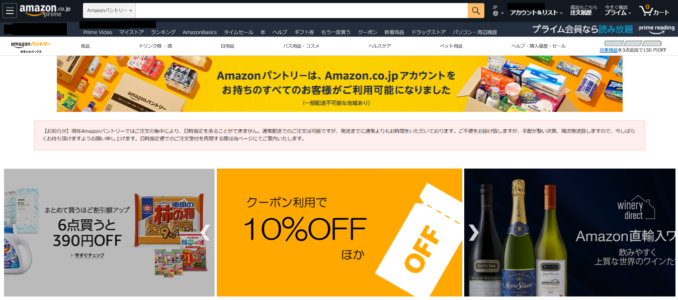Open the 食品 category menu
Image resolution: width=678 pixels, height=300 pixels.
tap(85, 46)
